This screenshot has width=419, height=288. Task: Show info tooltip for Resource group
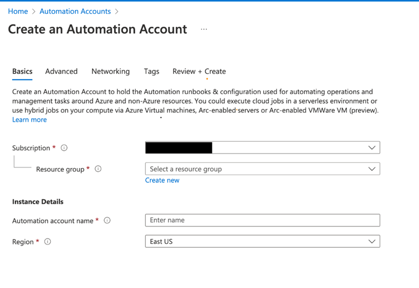click(x=98, y=169)
